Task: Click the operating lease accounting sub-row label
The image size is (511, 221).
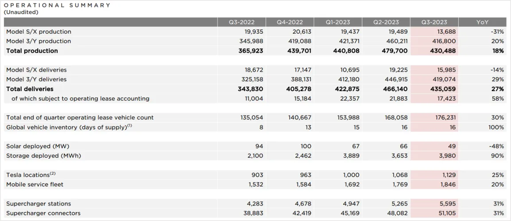Action: [x=80, y=99]
